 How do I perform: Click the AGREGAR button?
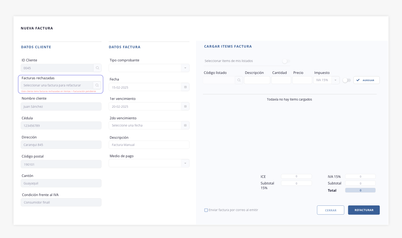367,80
